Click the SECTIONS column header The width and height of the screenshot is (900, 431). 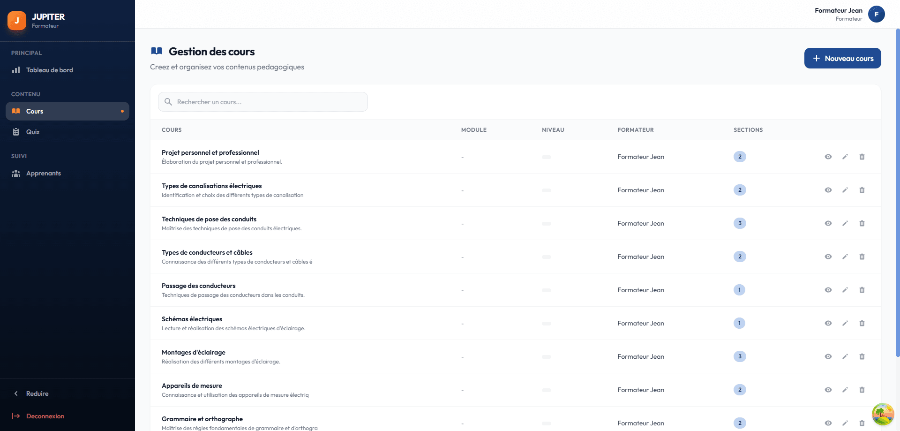[748, 130]
